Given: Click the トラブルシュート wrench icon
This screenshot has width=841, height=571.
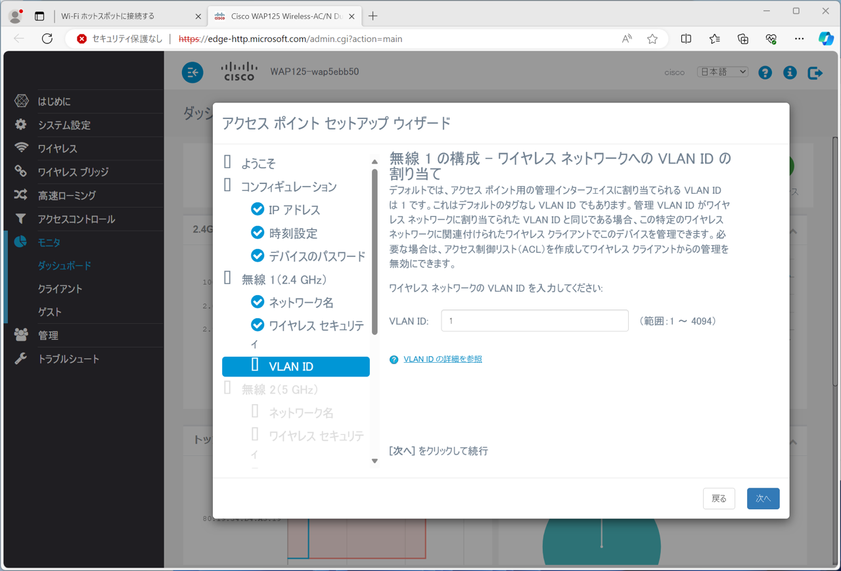Looking at the screenshot, I should click(21, 359).
